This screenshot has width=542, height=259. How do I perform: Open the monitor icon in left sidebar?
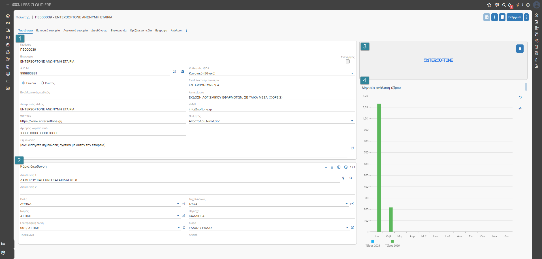pyautogui.click(x=8, y=74)
